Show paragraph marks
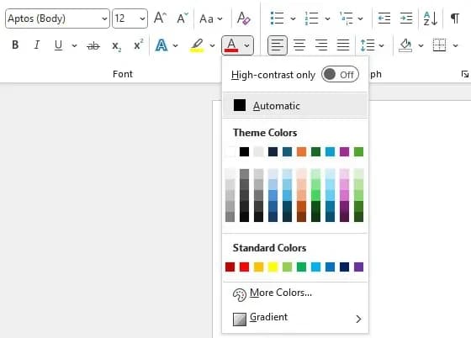Viewport: 471px width, 338px height. pyautogui.click(x=455, y=18)
